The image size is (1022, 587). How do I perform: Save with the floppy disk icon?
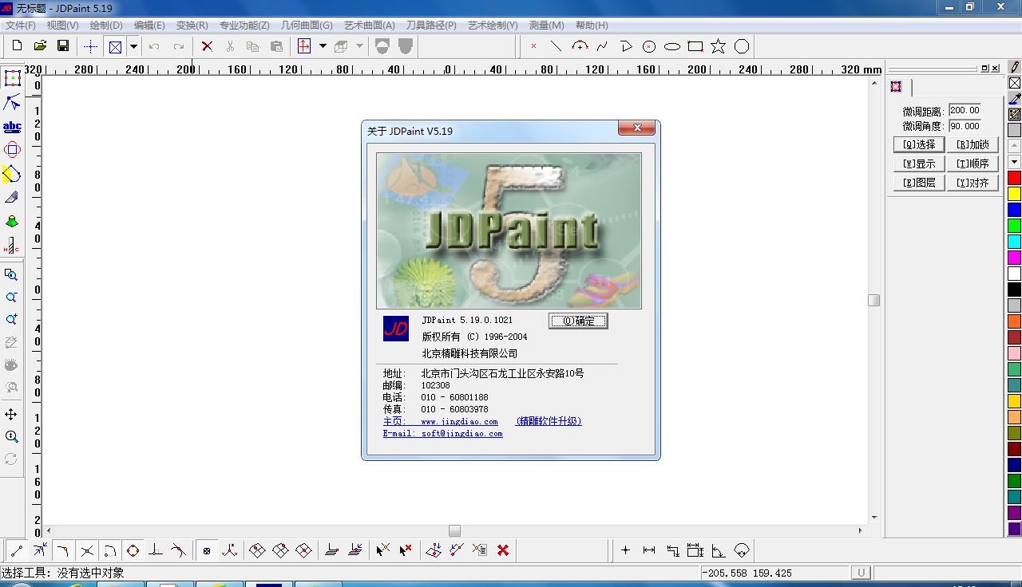63,46
